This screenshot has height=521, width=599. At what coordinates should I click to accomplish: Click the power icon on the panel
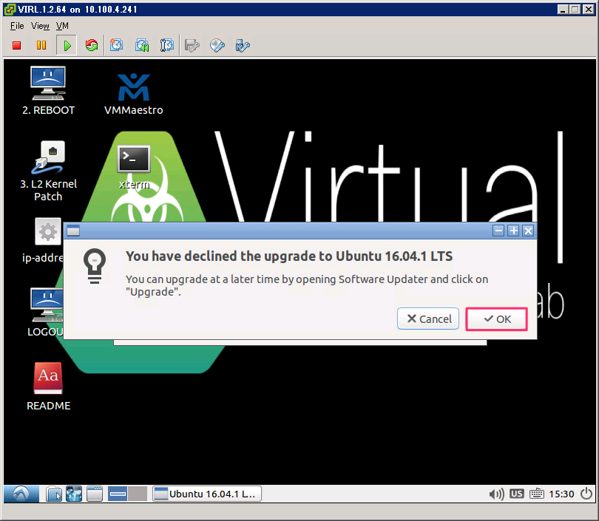pyautogui.click(x=586, y=494)
